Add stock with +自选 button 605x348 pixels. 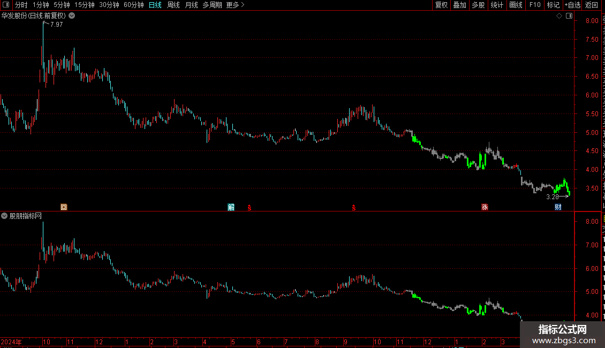point(572,5)
